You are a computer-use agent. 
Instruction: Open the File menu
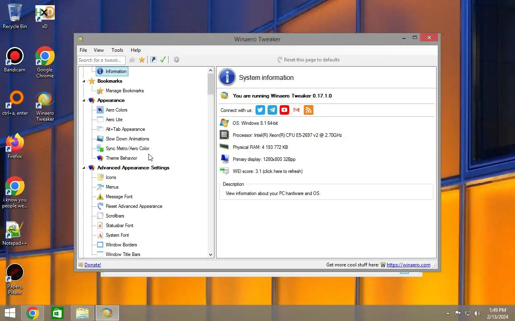coord(83,50)
